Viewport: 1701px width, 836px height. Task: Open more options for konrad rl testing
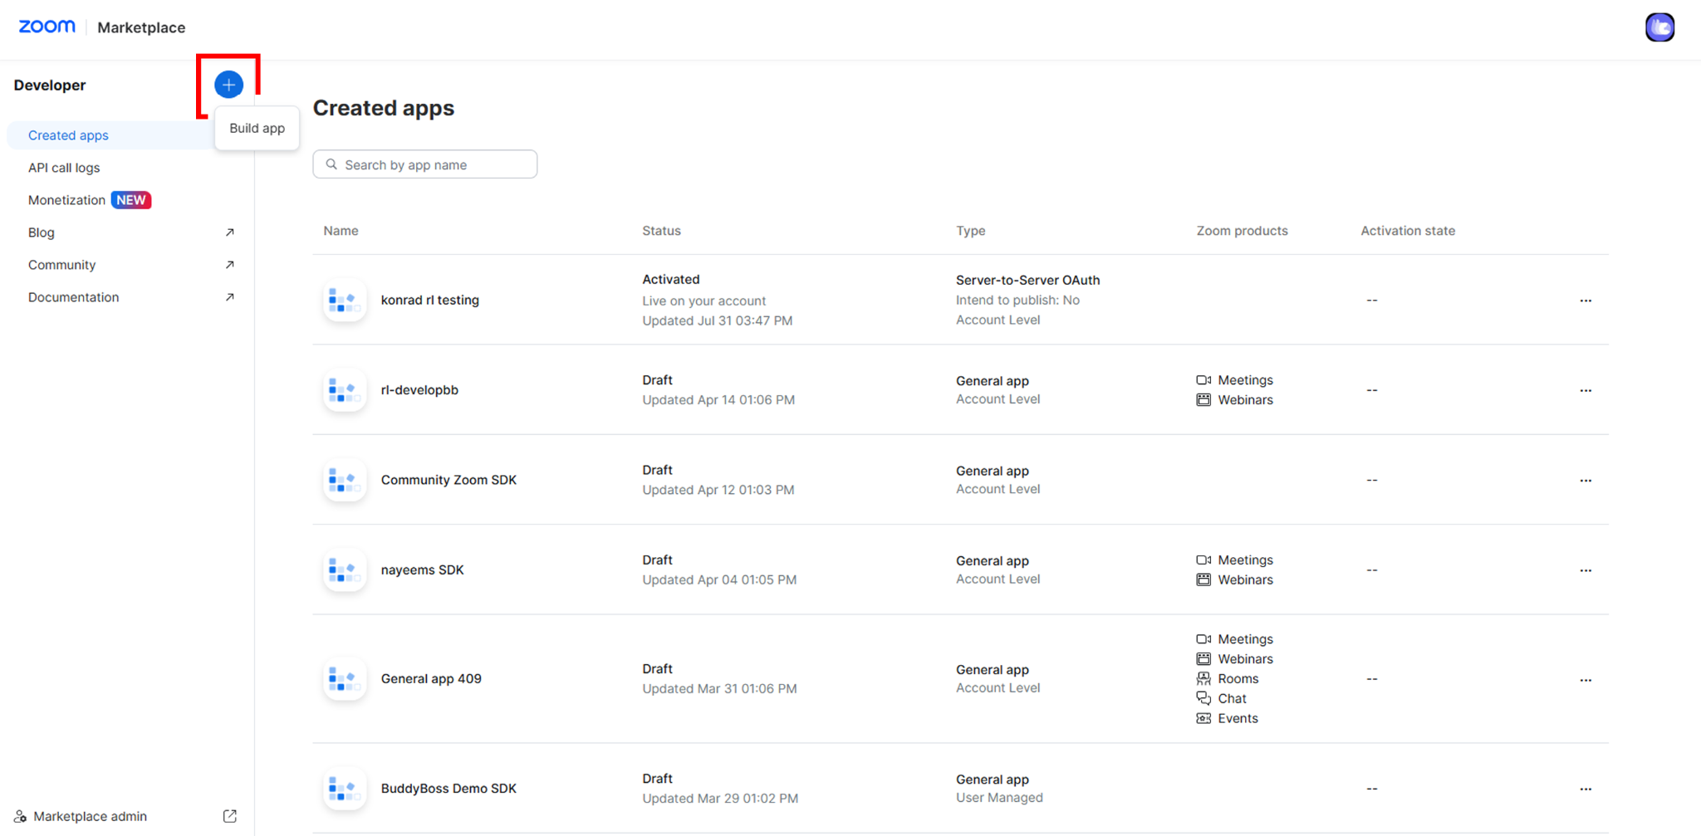tap(1586, 301)
